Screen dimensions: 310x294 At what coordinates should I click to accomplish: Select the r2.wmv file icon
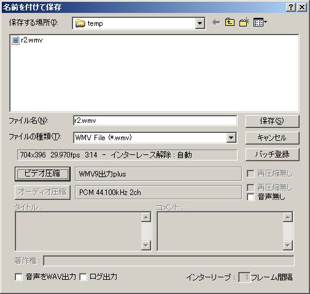point(15,40)
